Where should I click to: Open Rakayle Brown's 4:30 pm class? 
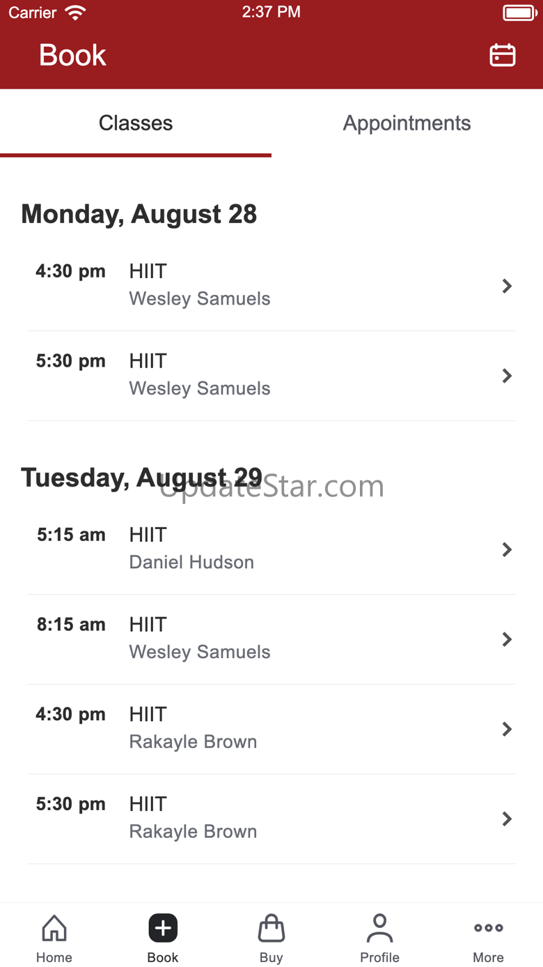pos(271,729)
